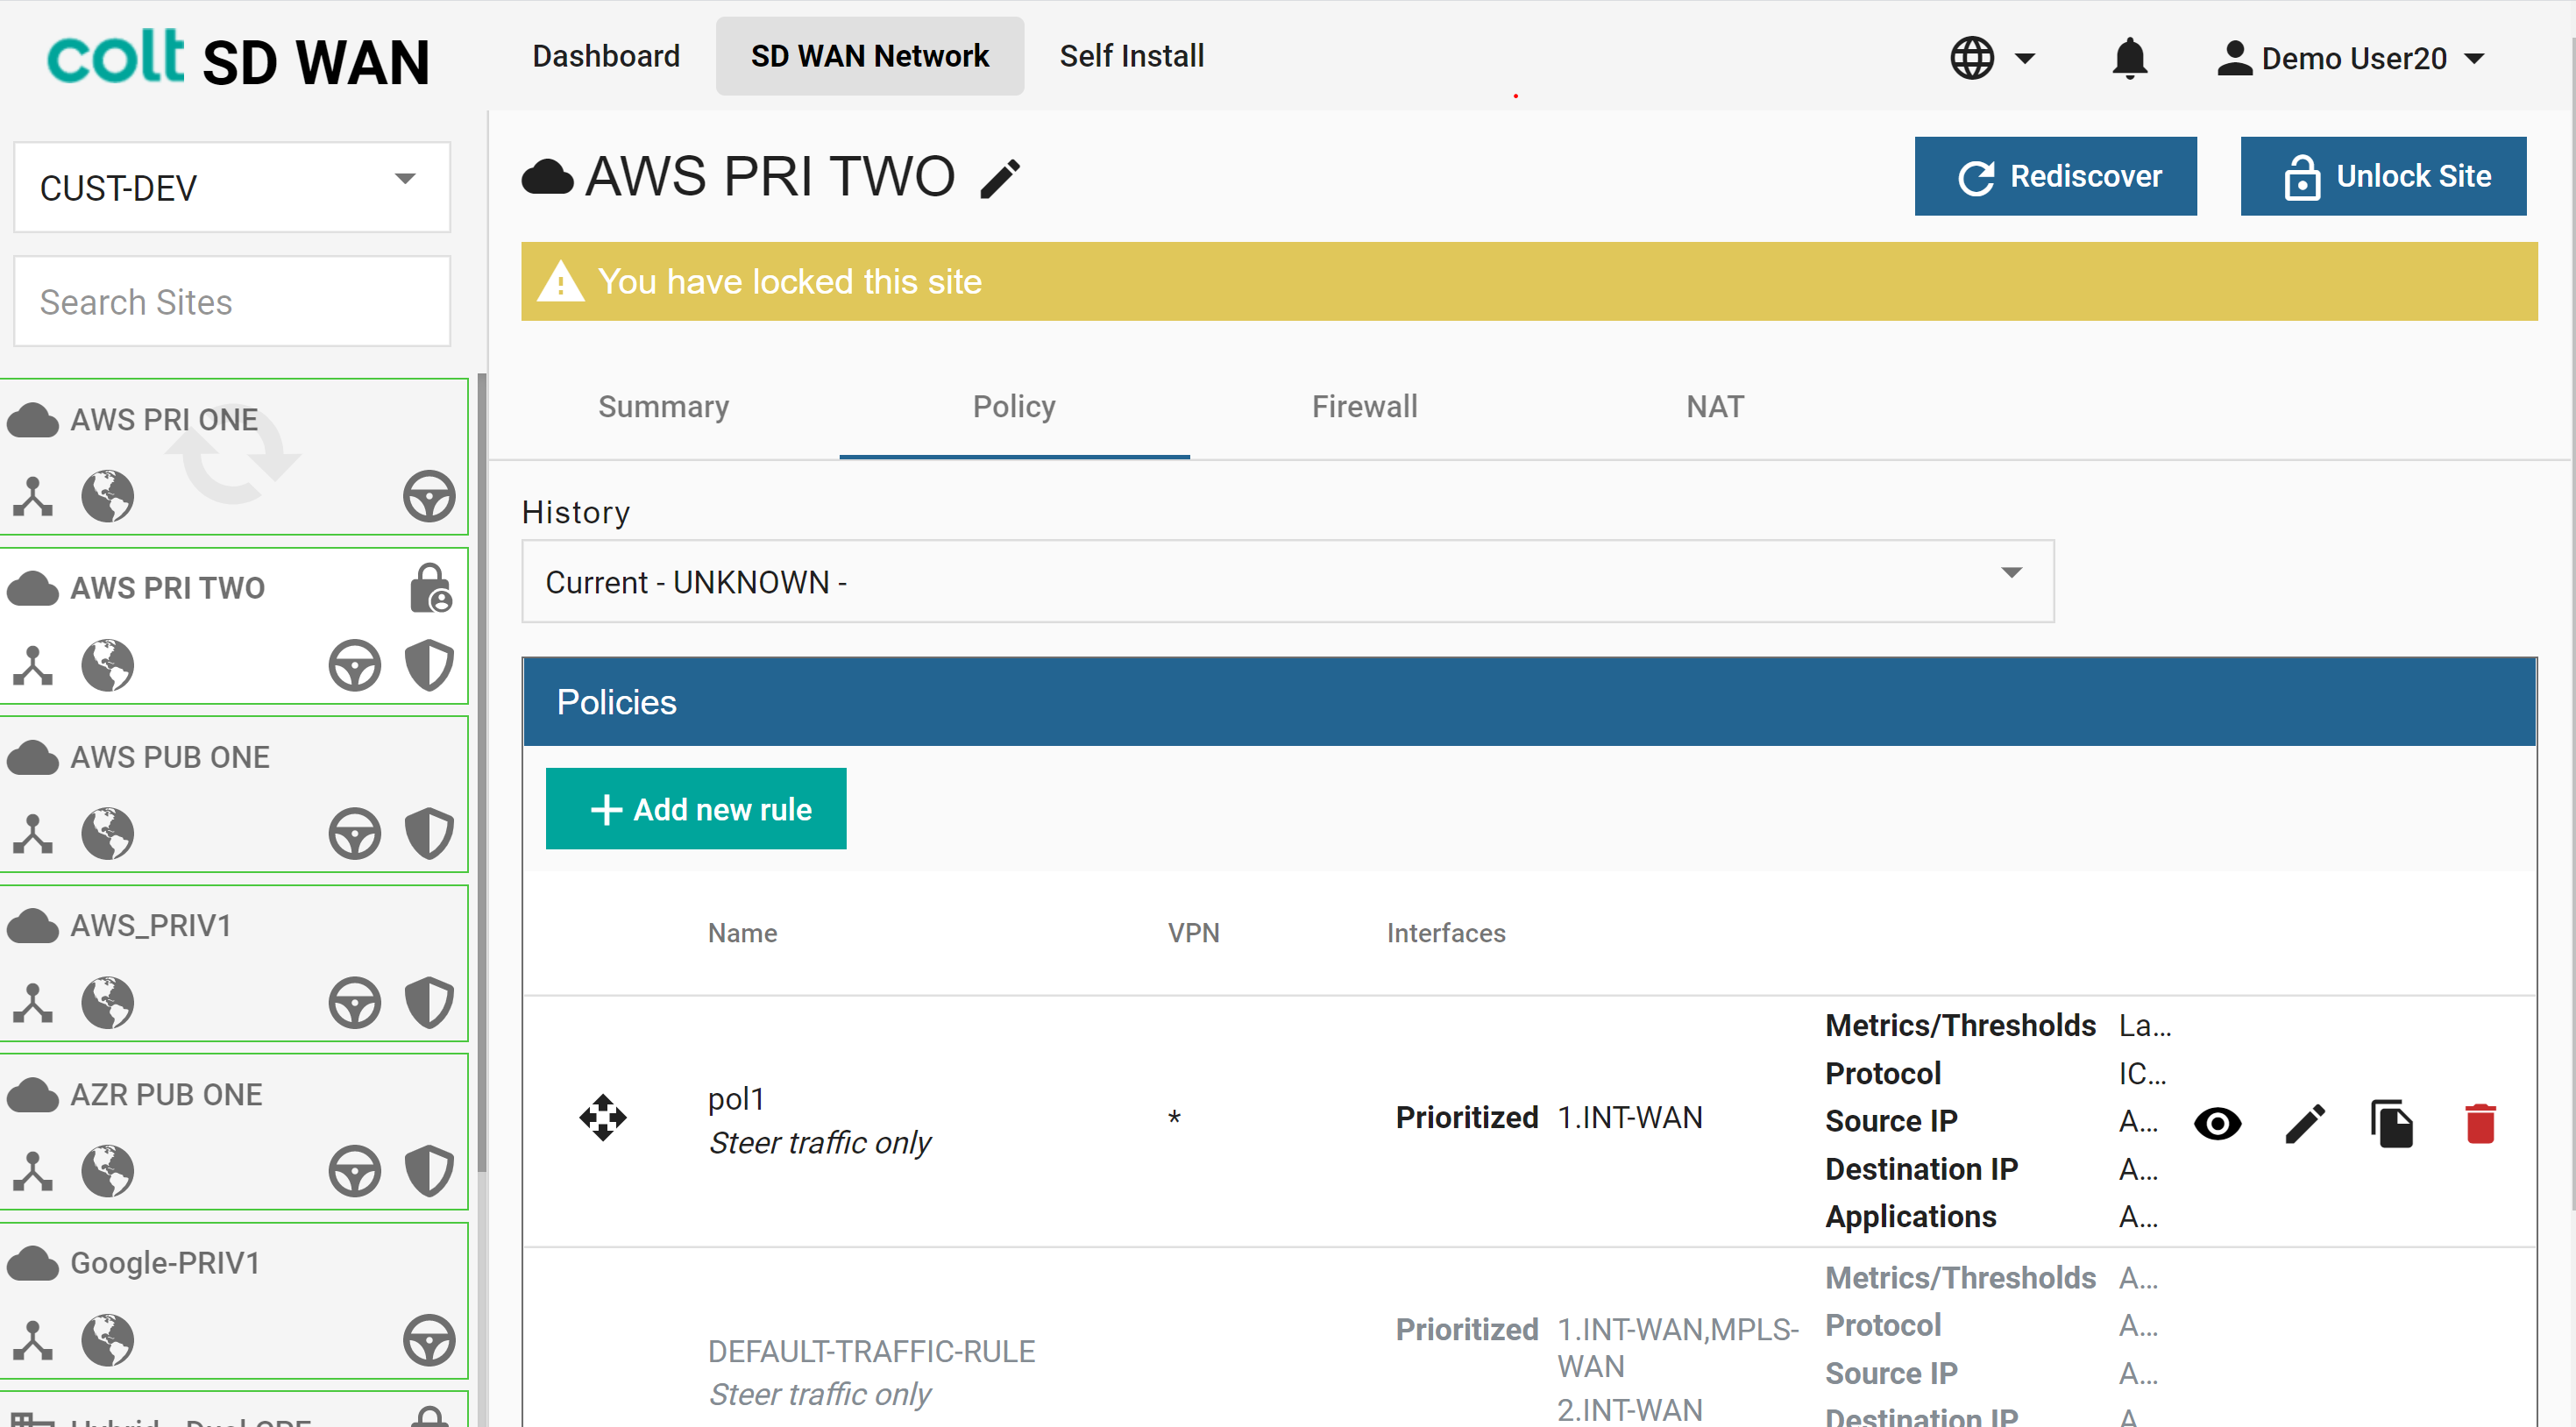Click the Name column header
Image resolution: width=2576 pixels, height=1427 pixels.
click(x=743, y=933)
